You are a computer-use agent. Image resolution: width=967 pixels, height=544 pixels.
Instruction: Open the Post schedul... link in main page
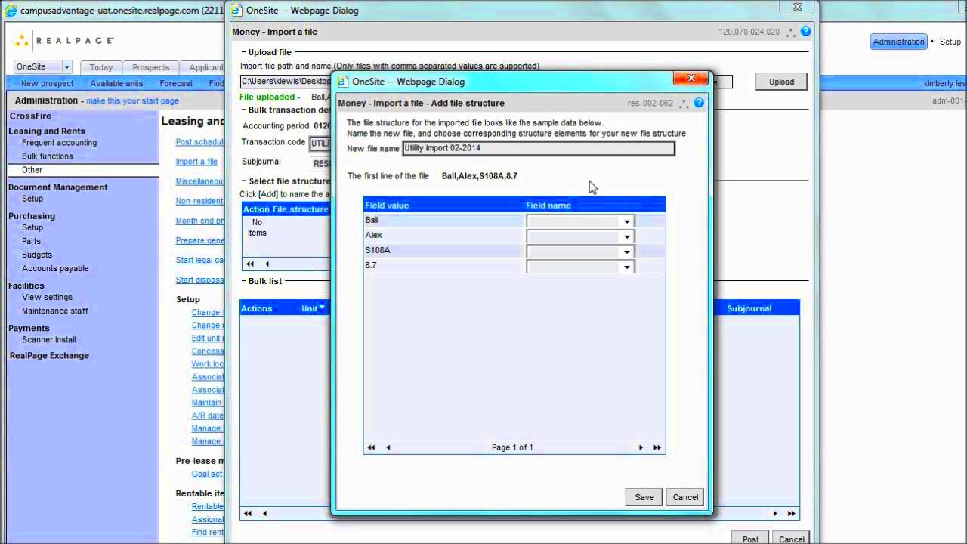[200, 141]
